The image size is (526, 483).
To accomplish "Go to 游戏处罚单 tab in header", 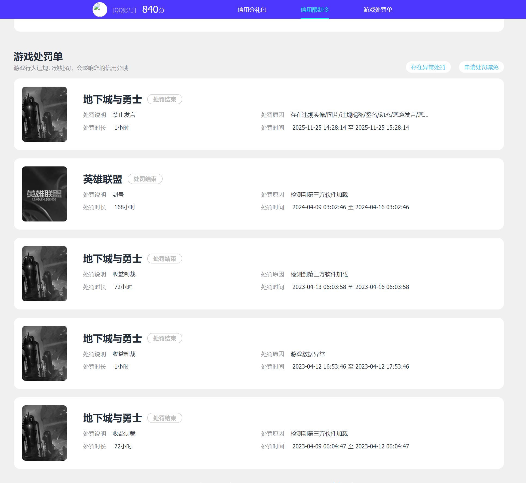I will pyautogui.click(x=378, y=10).
